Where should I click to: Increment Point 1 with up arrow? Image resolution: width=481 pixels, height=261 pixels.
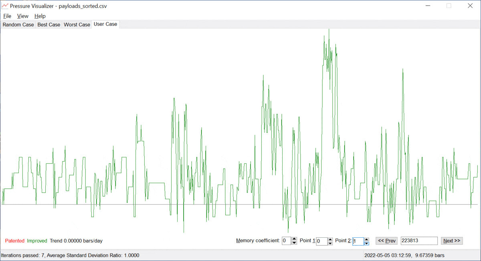pyautogui.click(x=330, y=239)
